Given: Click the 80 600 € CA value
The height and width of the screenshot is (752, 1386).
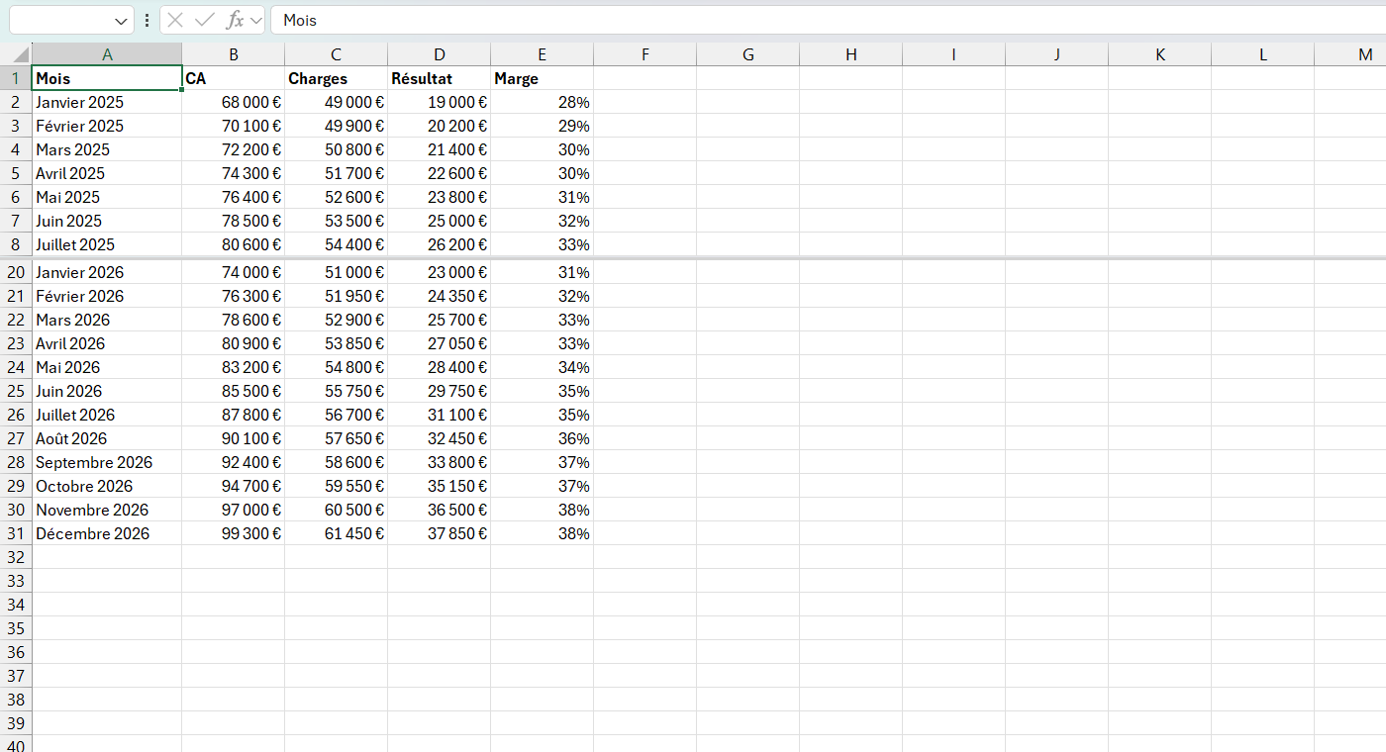Looking at the screenshot, I should tap(234, 244).
